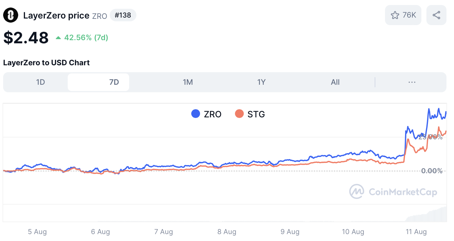Click the 0.00% baseline gridline label
454x241 pixels.
point(431,171)
